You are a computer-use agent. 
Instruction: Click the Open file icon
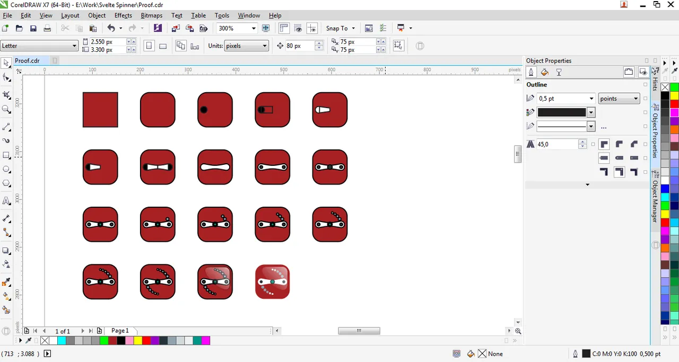click(x=19, y=28)
